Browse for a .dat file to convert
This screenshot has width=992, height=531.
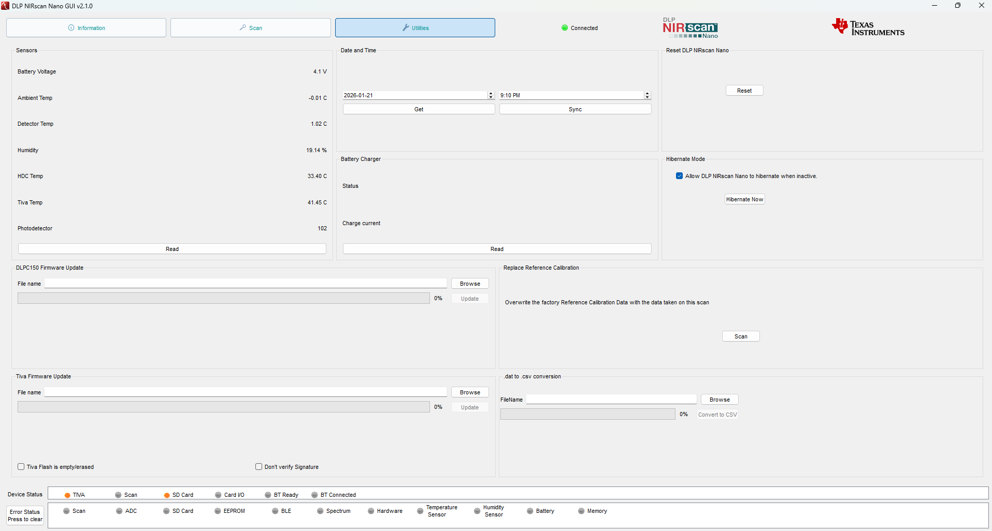tap(720, 400)
